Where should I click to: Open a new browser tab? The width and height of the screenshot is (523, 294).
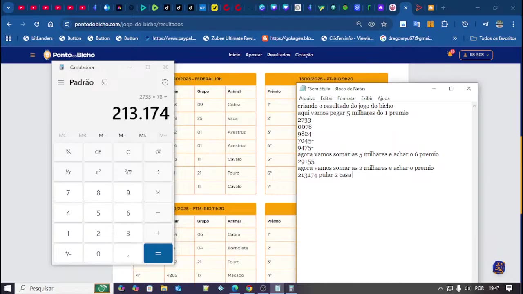click(443, 8)
